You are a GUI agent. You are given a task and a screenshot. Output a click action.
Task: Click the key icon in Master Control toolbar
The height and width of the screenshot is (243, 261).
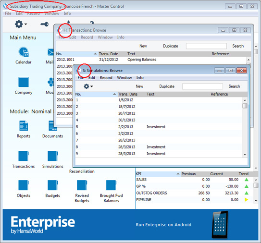pos(44,24)
